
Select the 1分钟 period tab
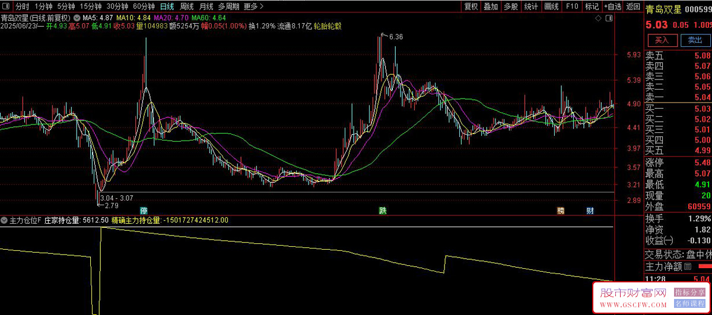tap(44, 7)
